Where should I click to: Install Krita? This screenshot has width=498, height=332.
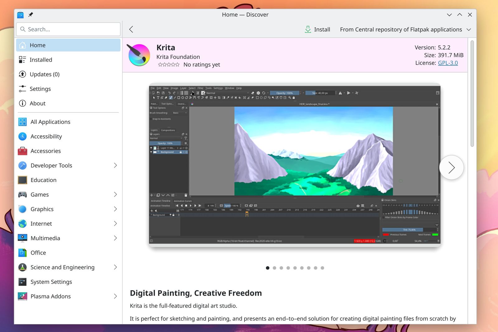[317, 29]
